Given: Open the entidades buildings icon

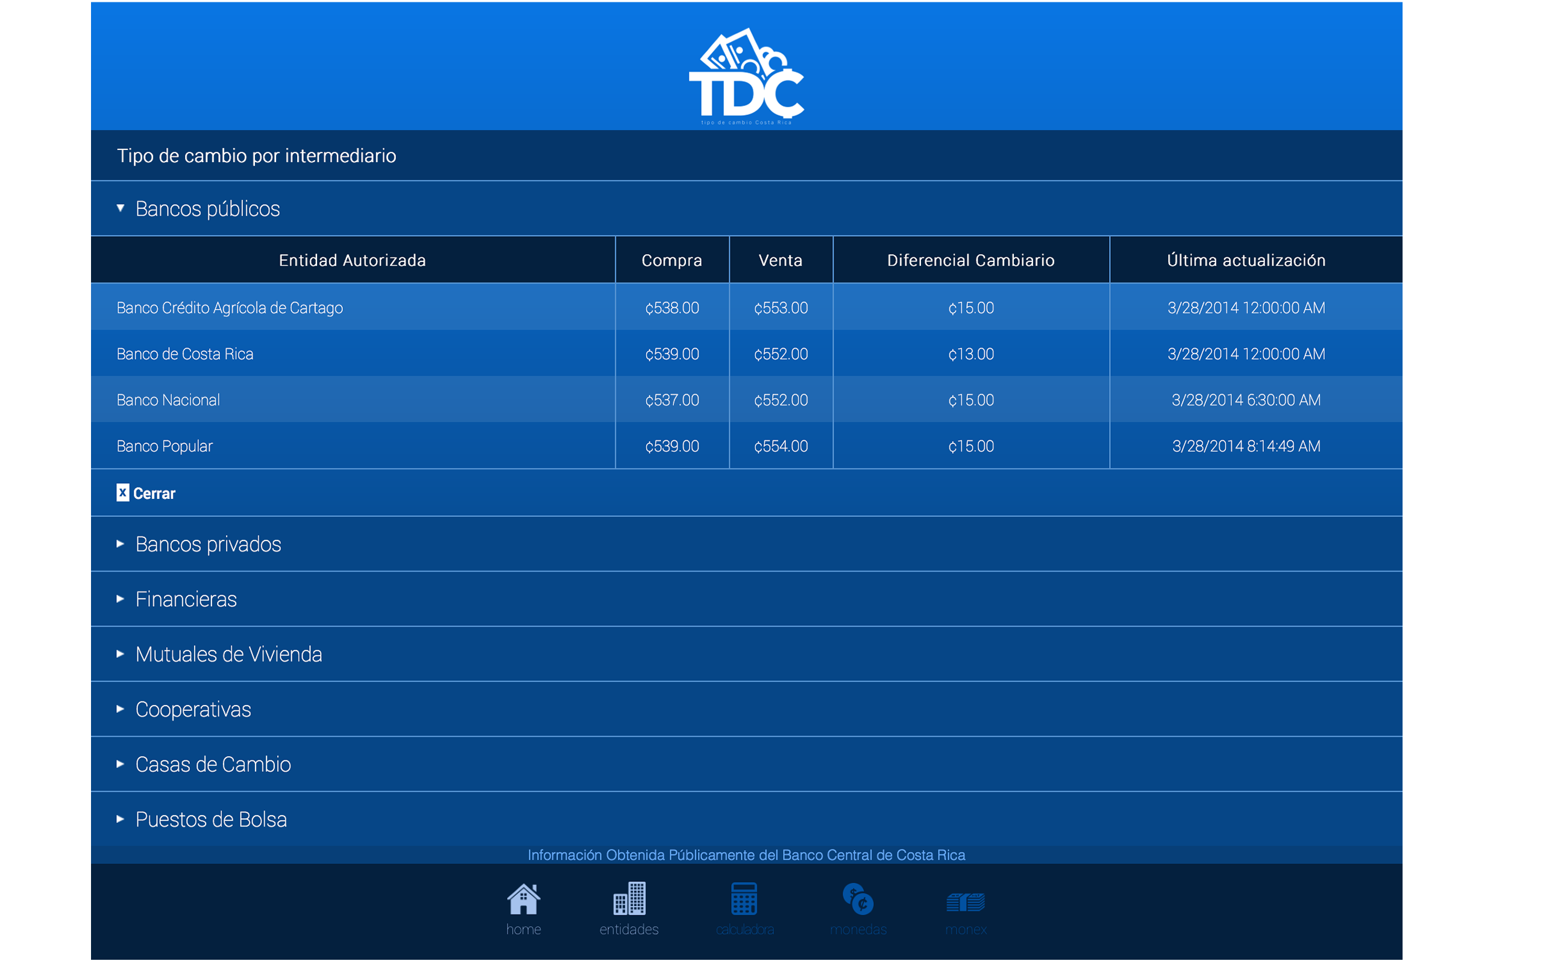Looking at the screenshot, I should [x=629, y=900].
